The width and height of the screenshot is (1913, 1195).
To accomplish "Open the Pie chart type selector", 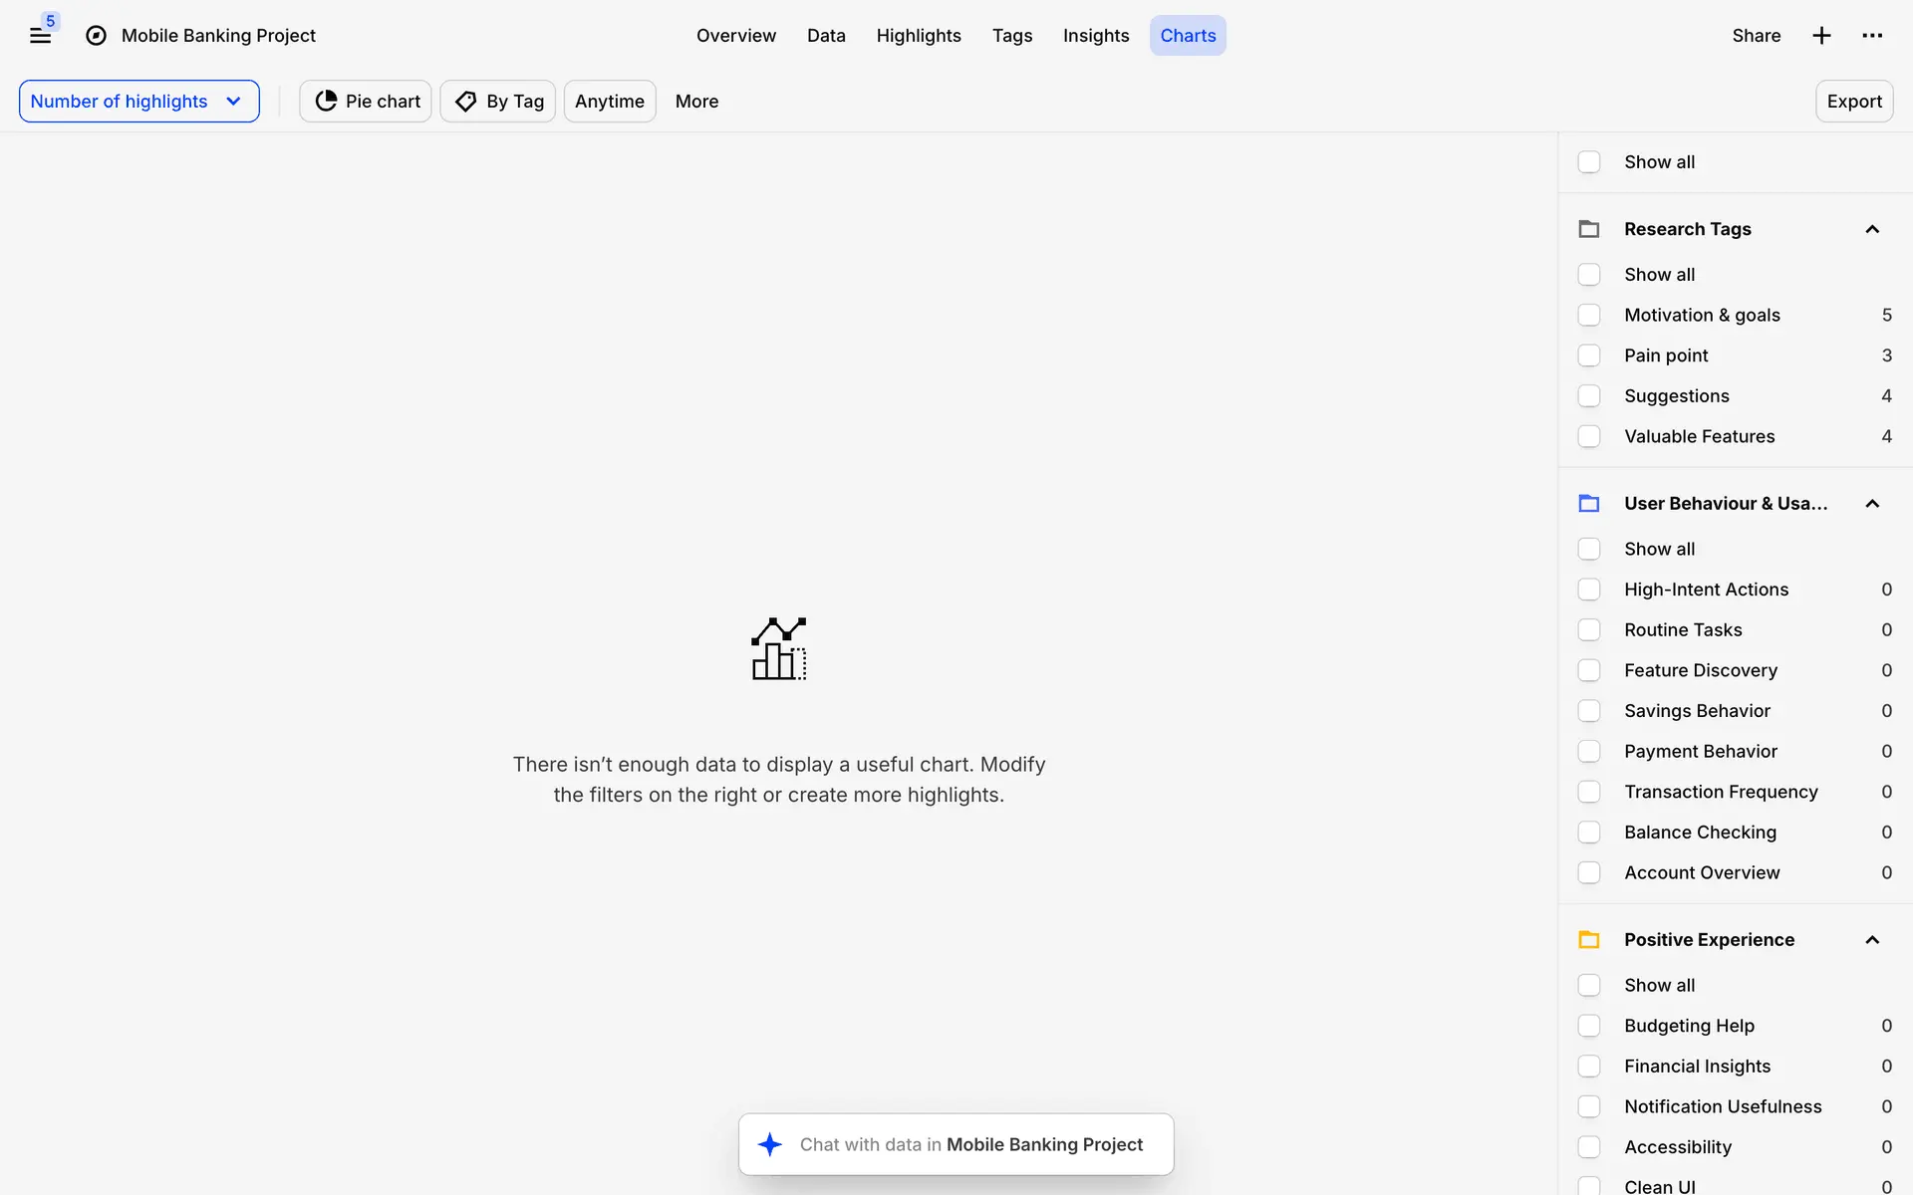I will tap(366, 102).
